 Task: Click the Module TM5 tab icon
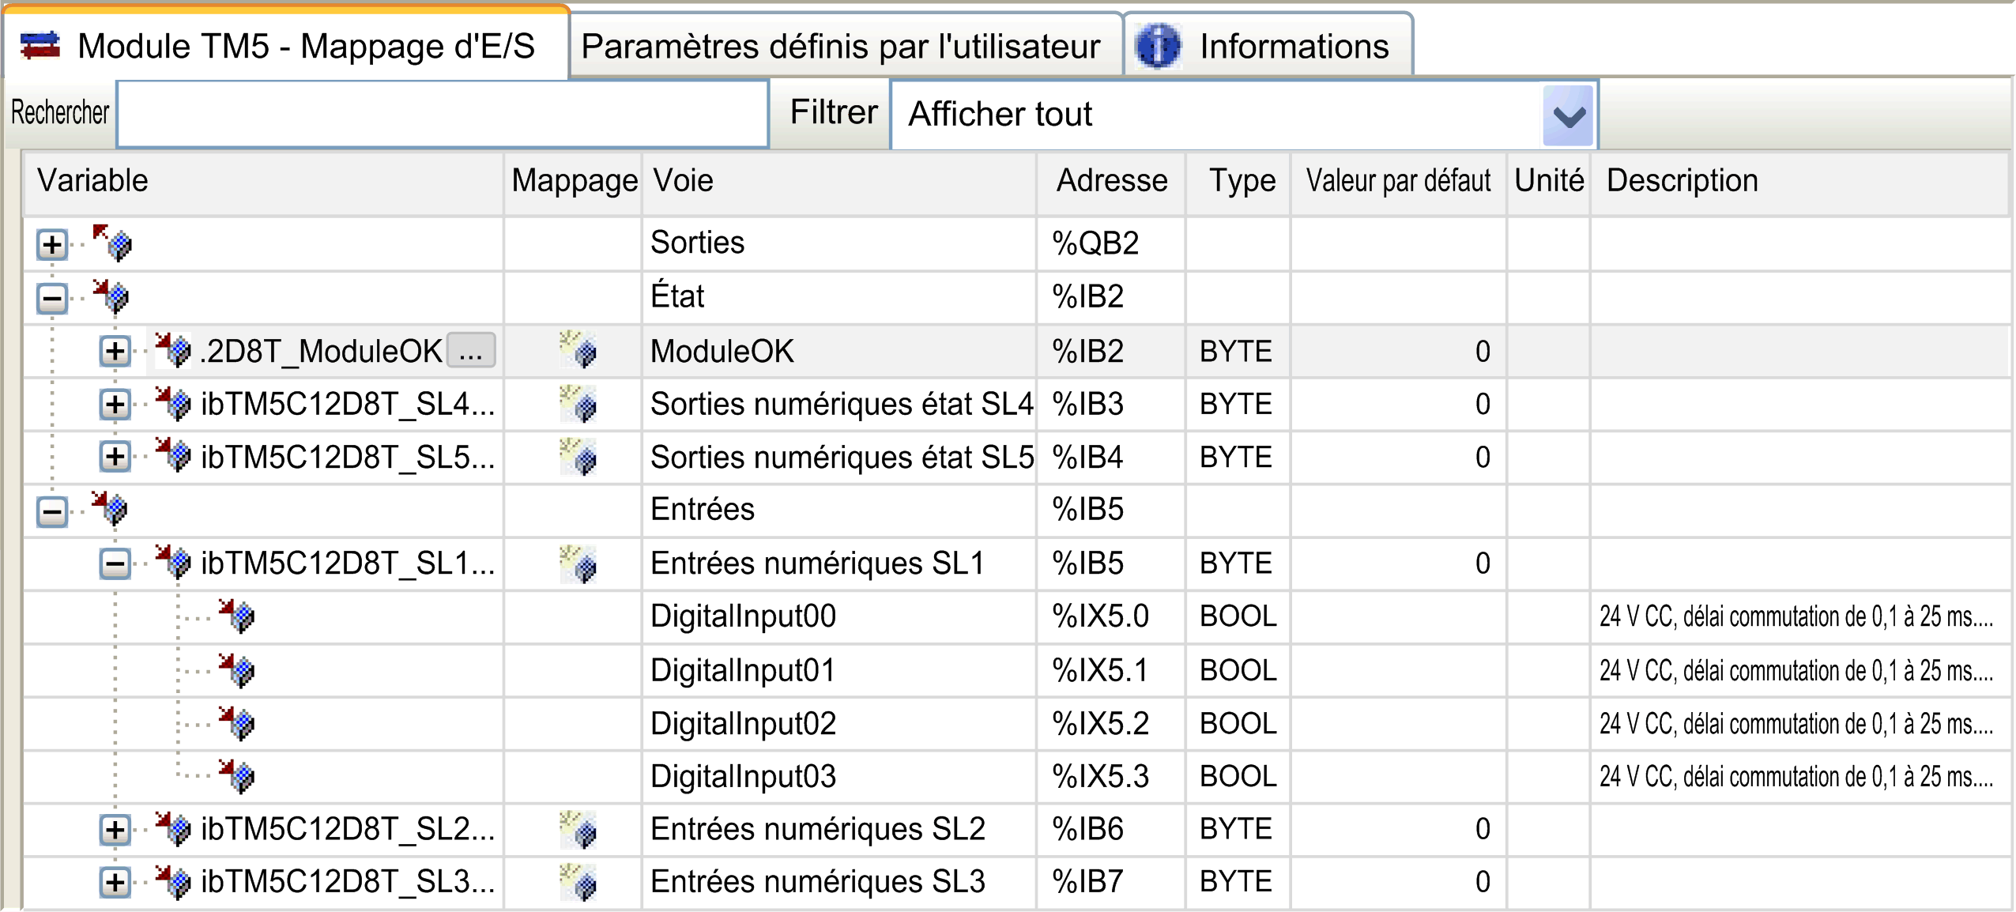[40, 46]
